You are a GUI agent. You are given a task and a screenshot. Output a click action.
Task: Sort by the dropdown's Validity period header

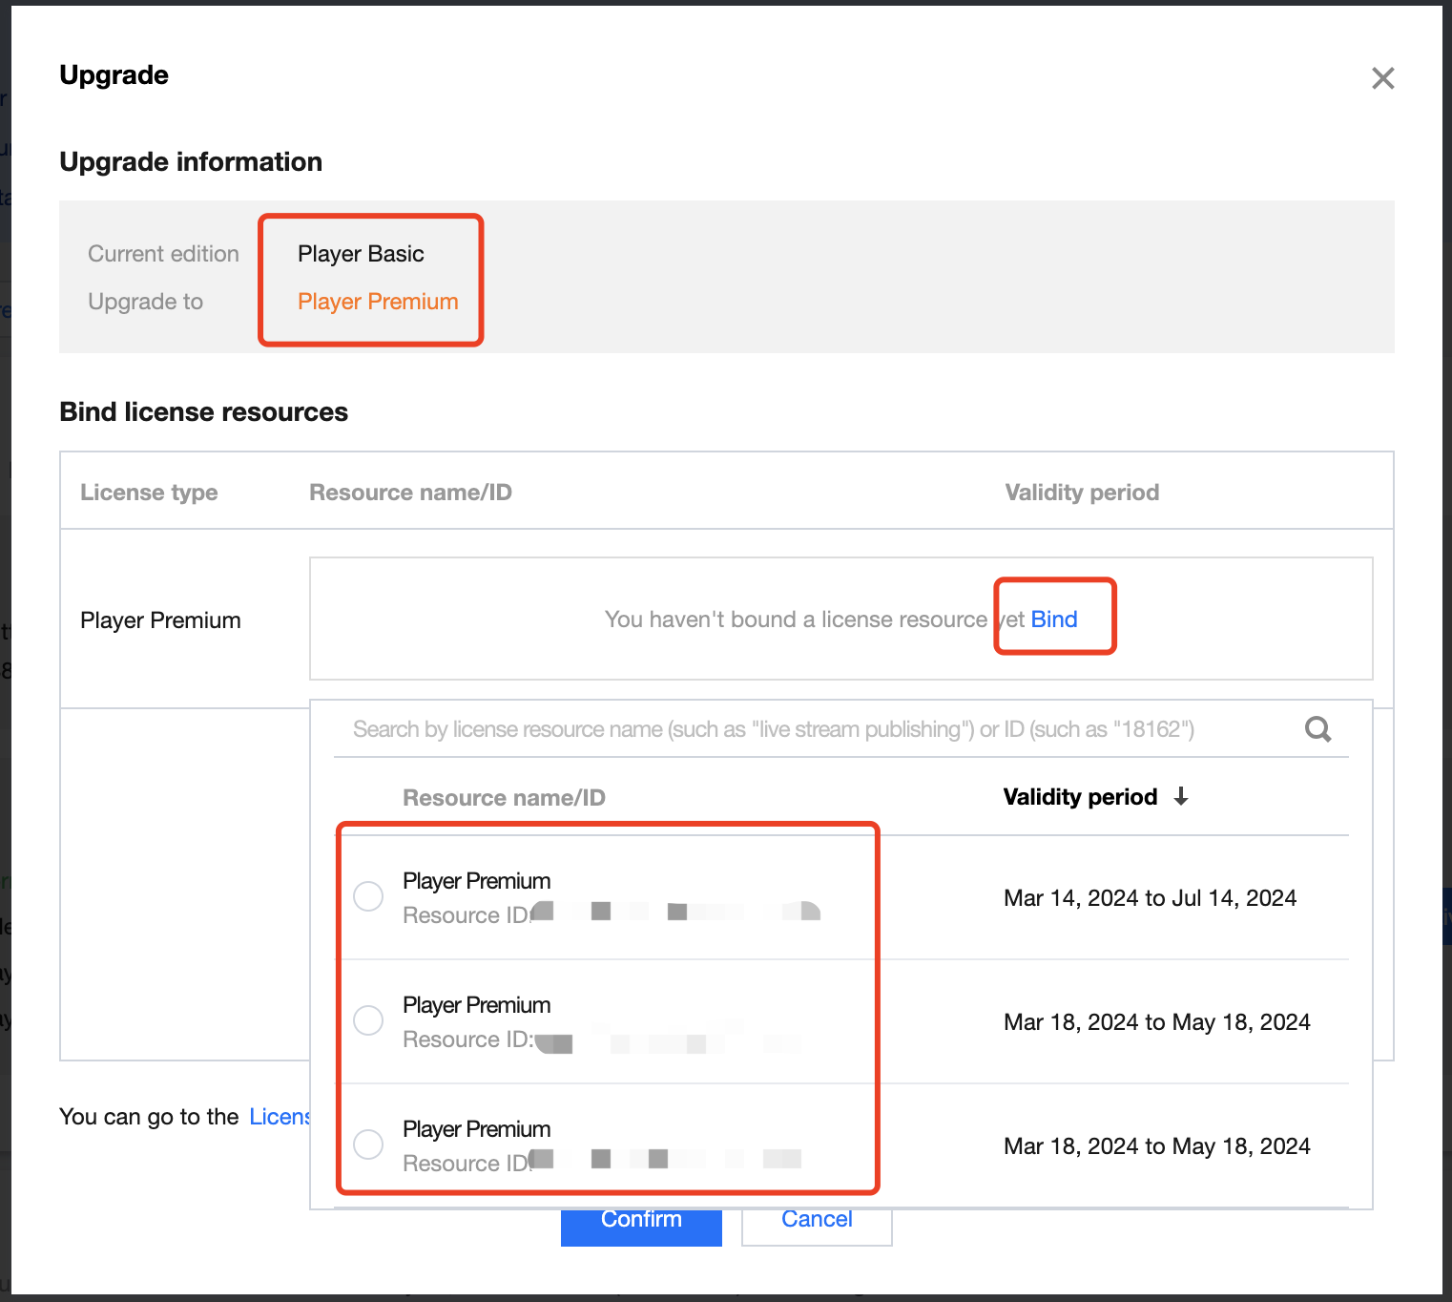pos(1080,797)
